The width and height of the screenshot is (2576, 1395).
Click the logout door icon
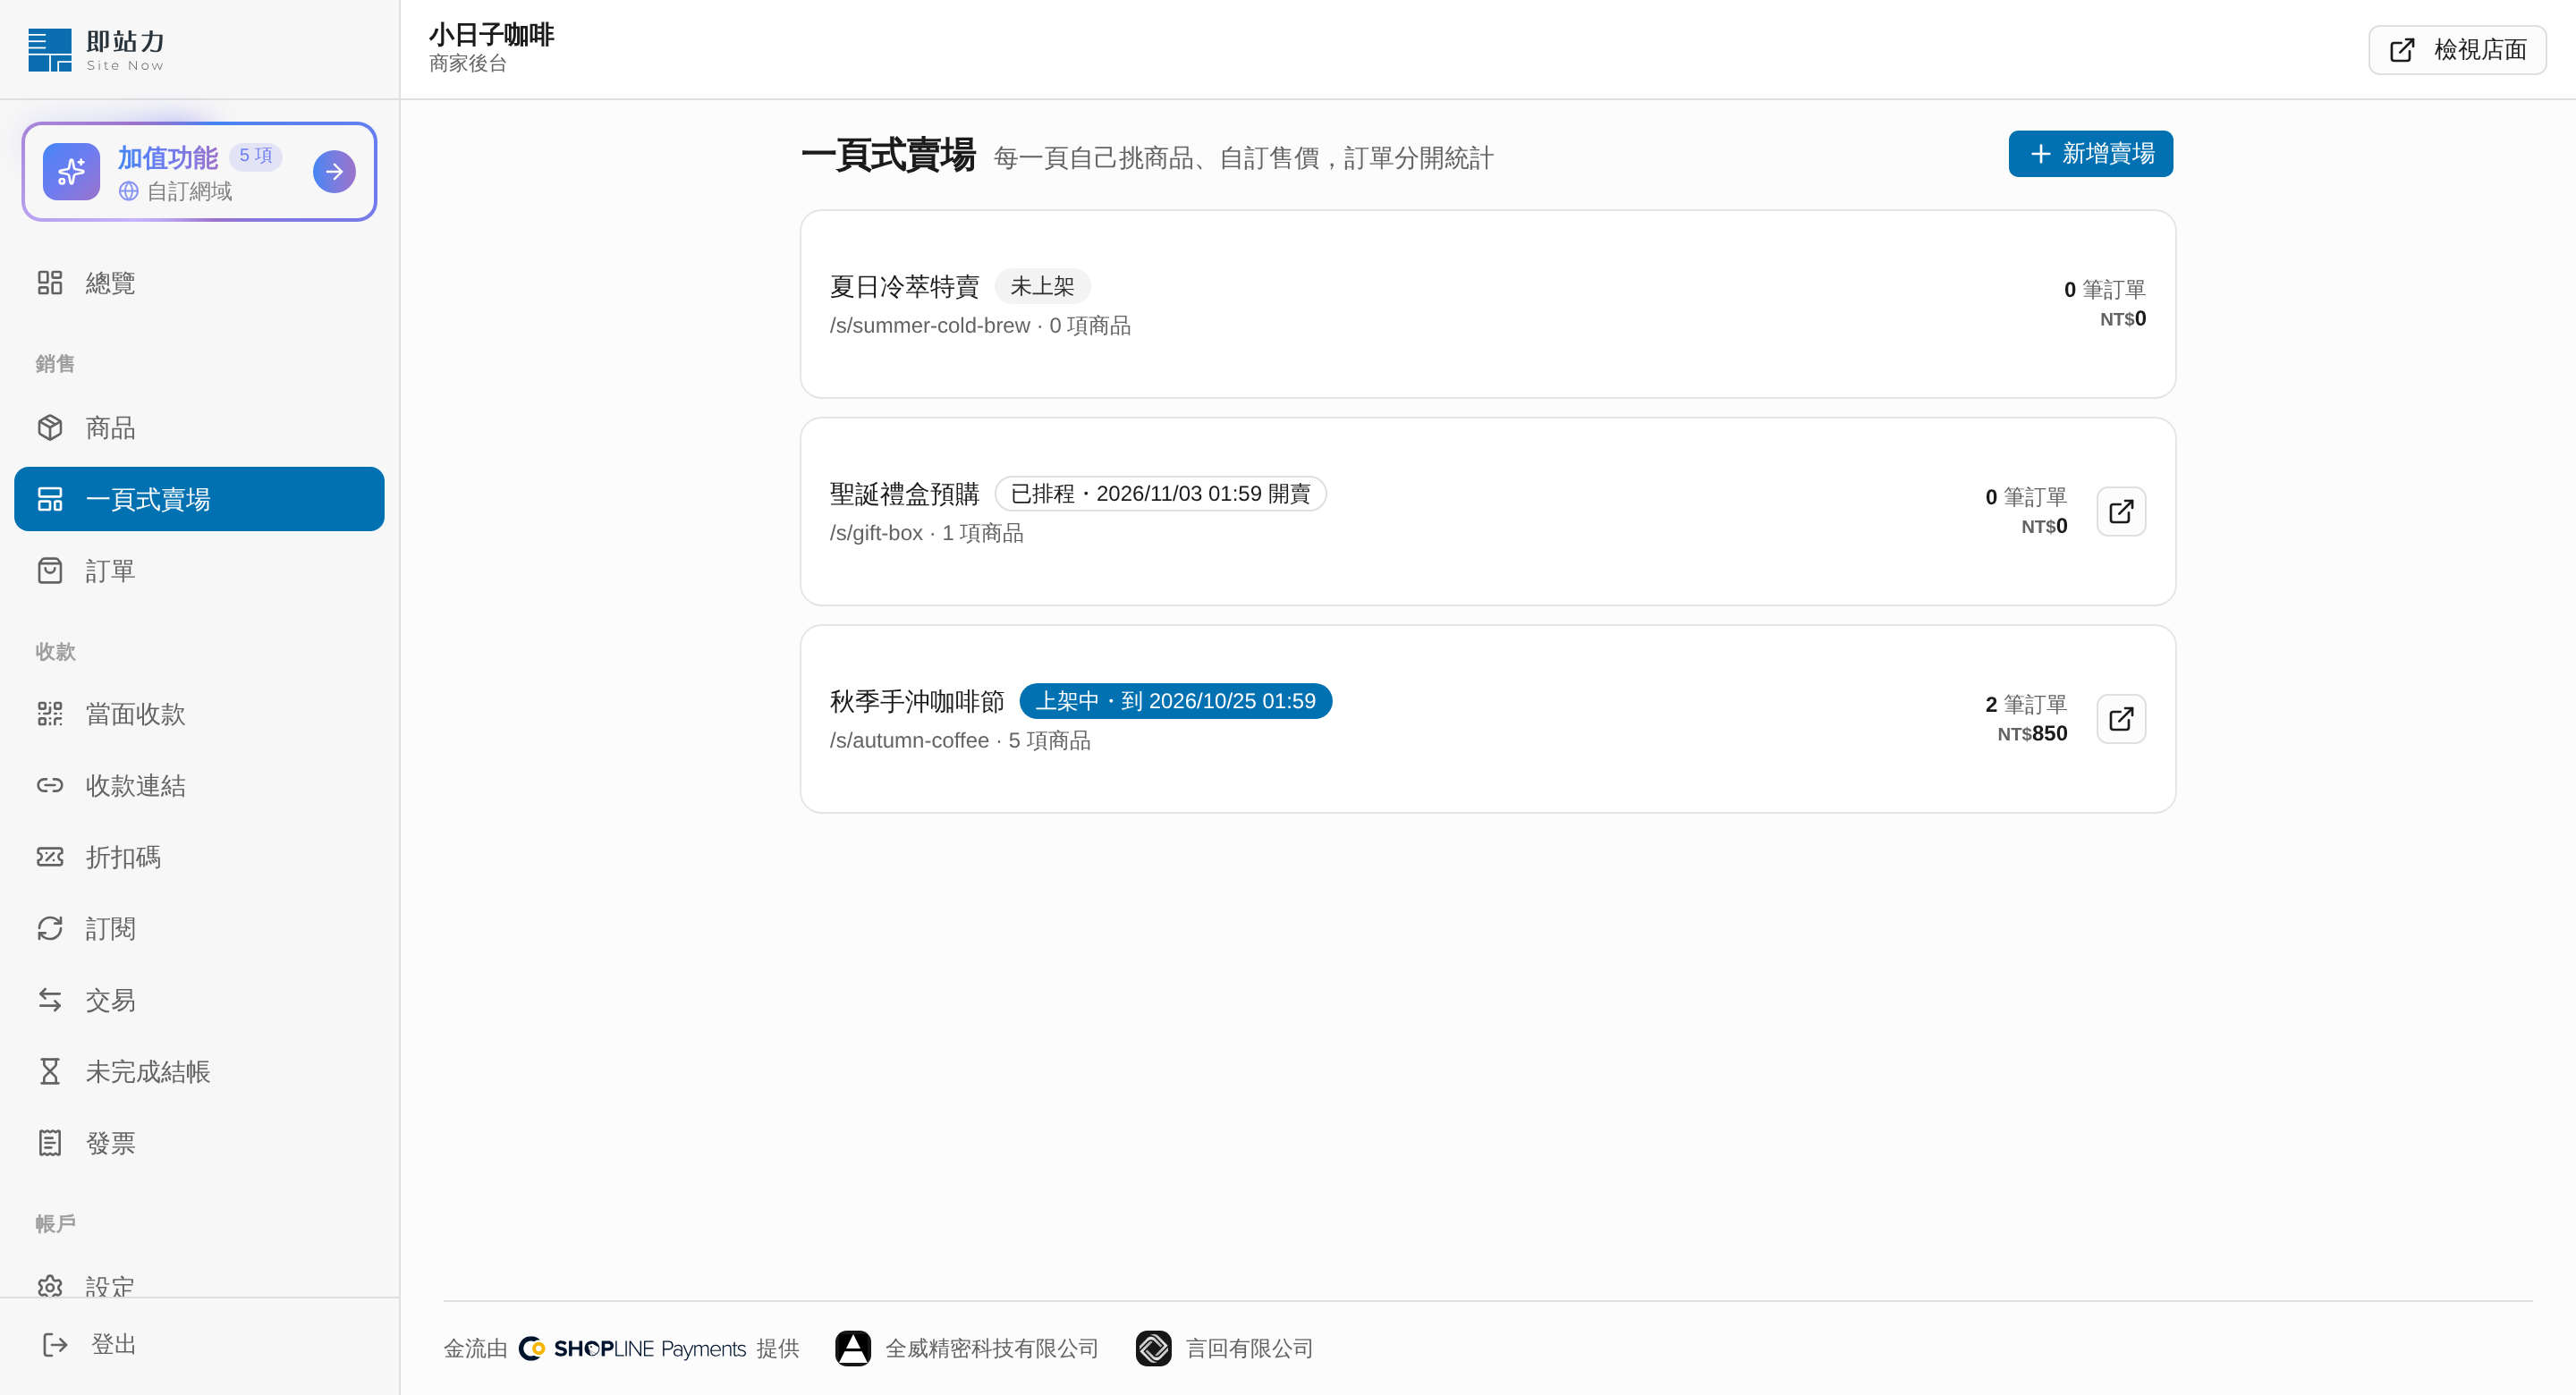55,1344
